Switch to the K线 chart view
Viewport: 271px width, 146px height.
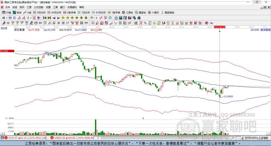point(27,13)
